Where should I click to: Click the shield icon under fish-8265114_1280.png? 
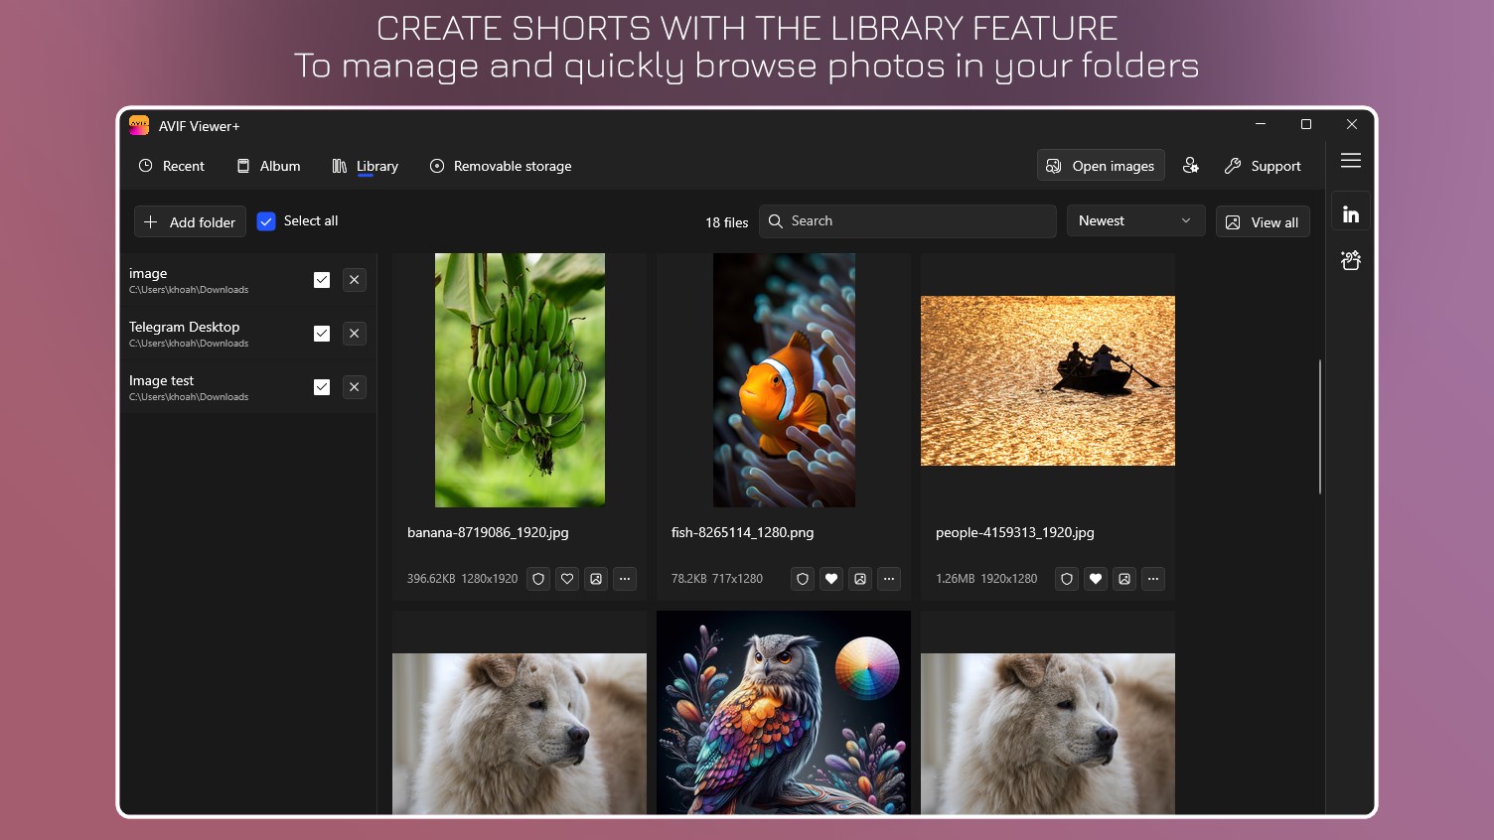(x=803, y=579)
